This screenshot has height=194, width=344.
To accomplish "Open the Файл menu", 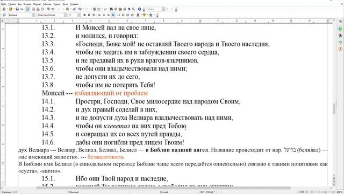I will click(x=4, y=4).
